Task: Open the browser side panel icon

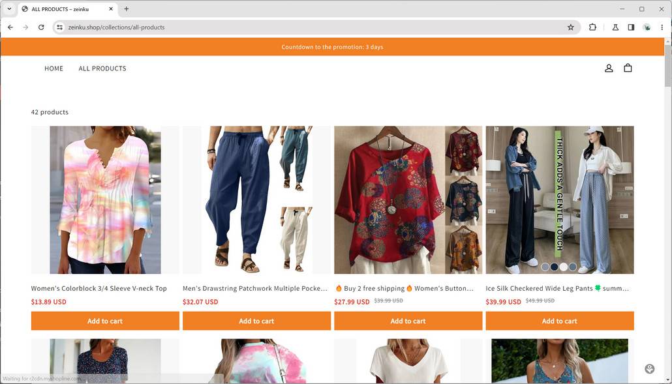Action: click(631, 27)
